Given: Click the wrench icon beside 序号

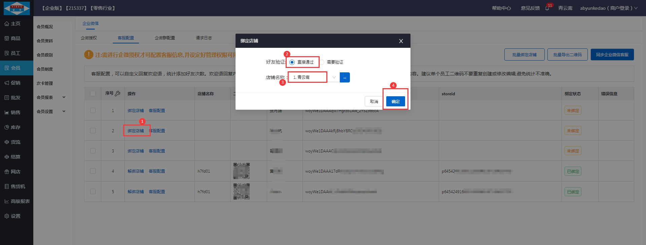Looking at the screenshot, I should point(117,94).
